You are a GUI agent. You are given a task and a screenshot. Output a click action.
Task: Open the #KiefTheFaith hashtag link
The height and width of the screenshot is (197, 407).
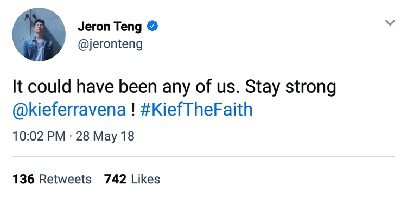196,109
